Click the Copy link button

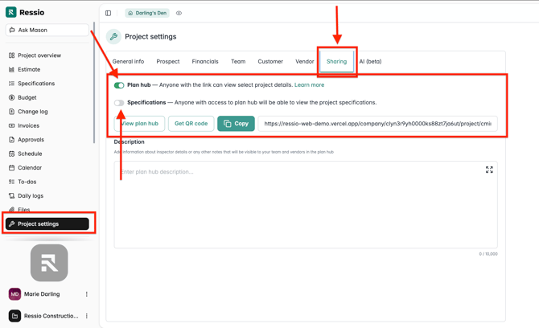tap(236, 124)
